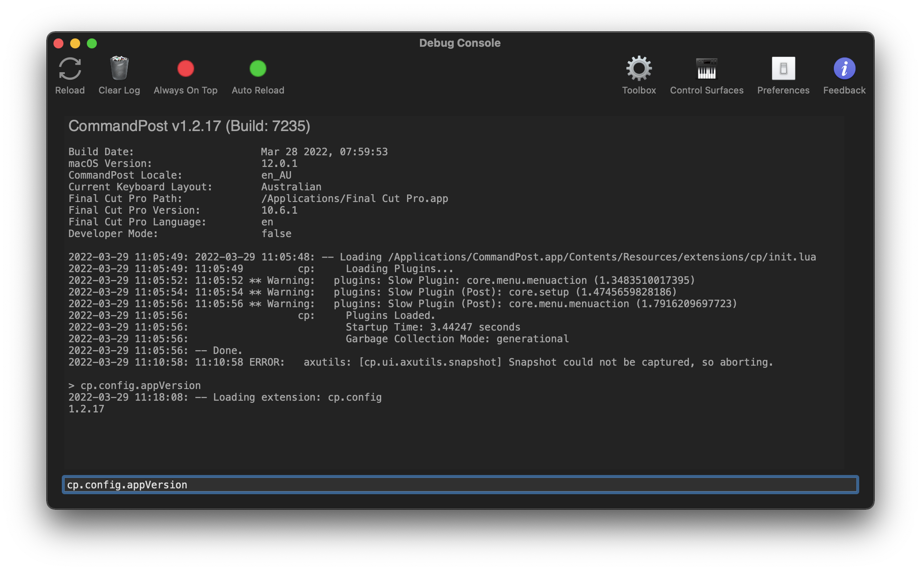Click the '> cp.config.appVersion' command echo
The image size is (921, 571).
pyautogui.click(x=134, y=386)
